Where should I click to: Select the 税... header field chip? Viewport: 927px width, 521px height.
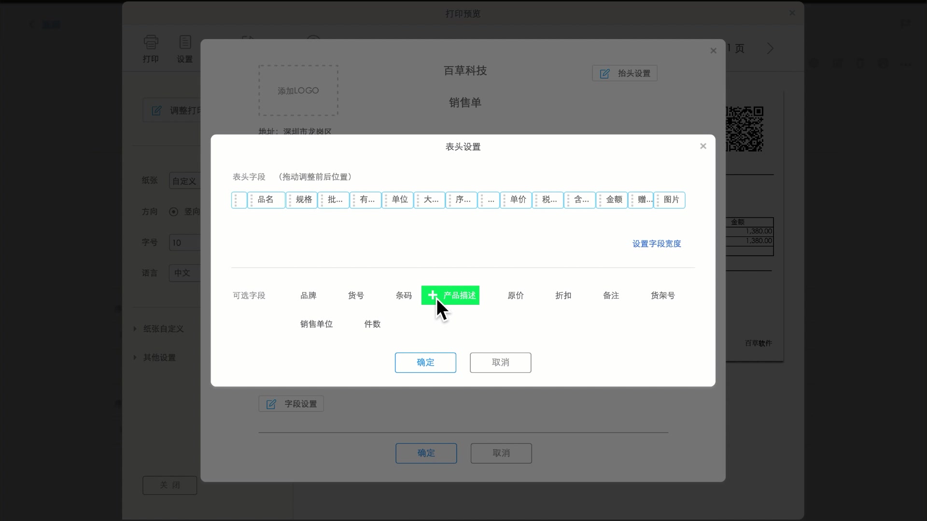[x=548, y=200]
